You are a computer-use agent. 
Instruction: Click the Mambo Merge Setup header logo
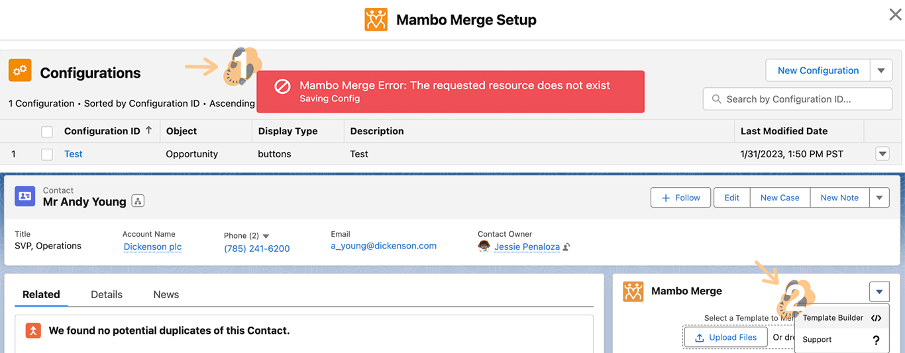point(376,20)
